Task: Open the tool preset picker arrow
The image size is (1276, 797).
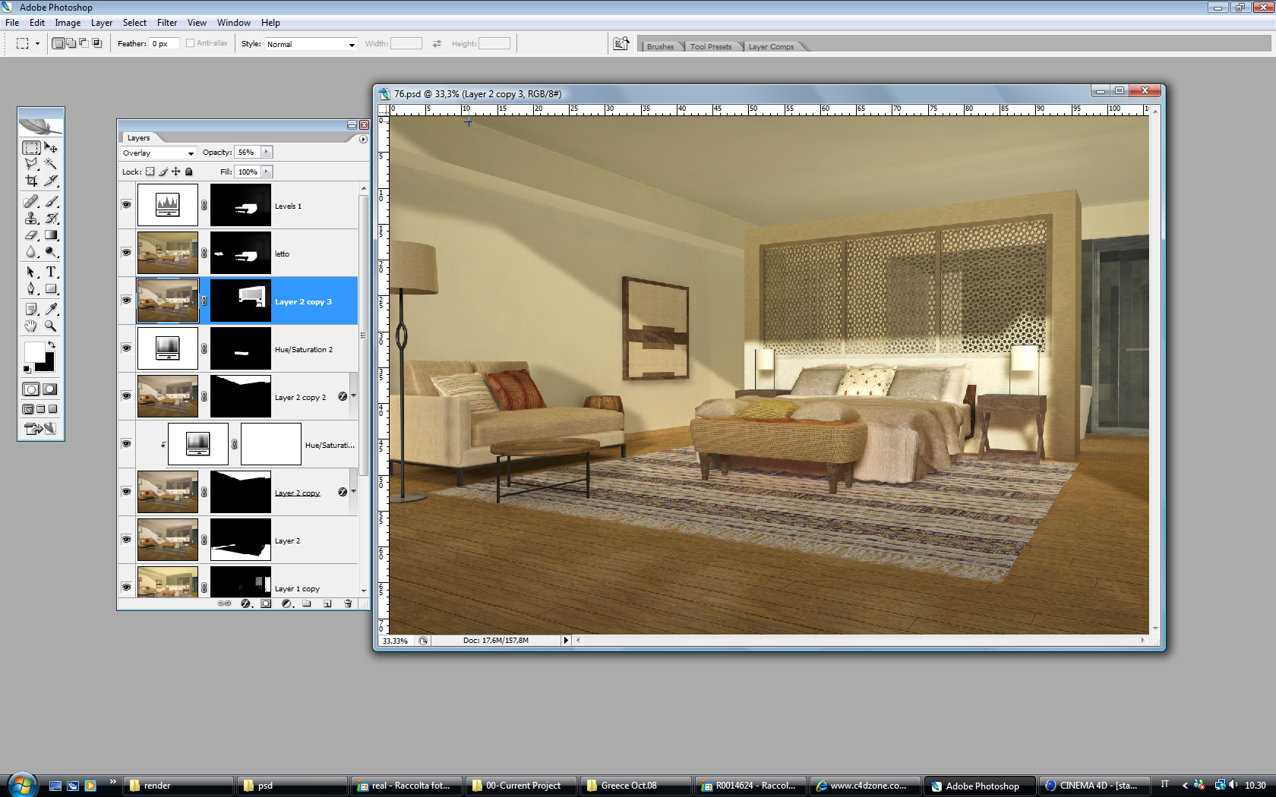Action: pyautogui.click(x=37, y=44)
